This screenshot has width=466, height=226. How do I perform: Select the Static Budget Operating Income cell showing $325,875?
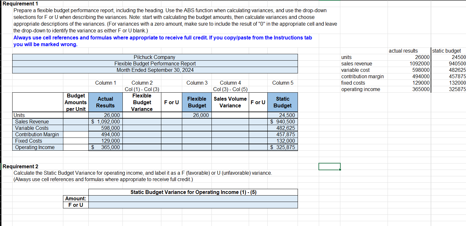click(282, 147)
